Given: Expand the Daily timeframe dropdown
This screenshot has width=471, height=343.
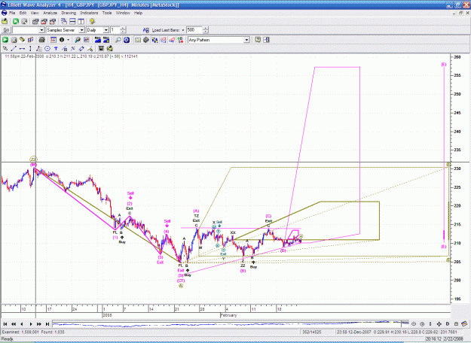Looking at the screenshot, I should click(x=106, y=30).
